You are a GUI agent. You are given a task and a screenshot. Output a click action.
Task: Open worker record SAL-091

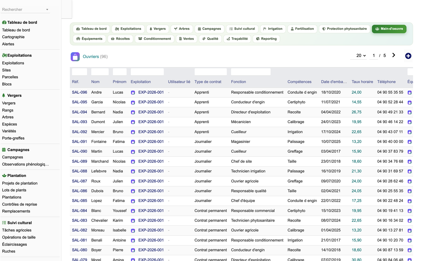click(x=79, y=142)
